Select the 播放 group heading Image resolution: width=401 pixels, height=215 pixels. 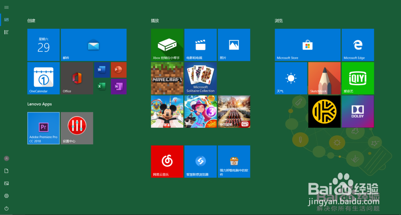tap(155, 21)
